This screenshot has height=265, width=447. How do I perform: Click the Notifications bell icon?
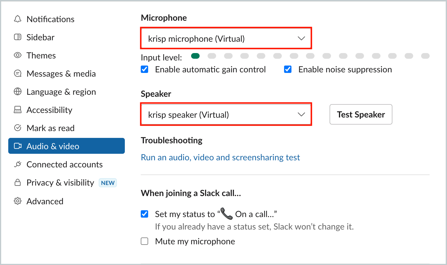(18, 19)
